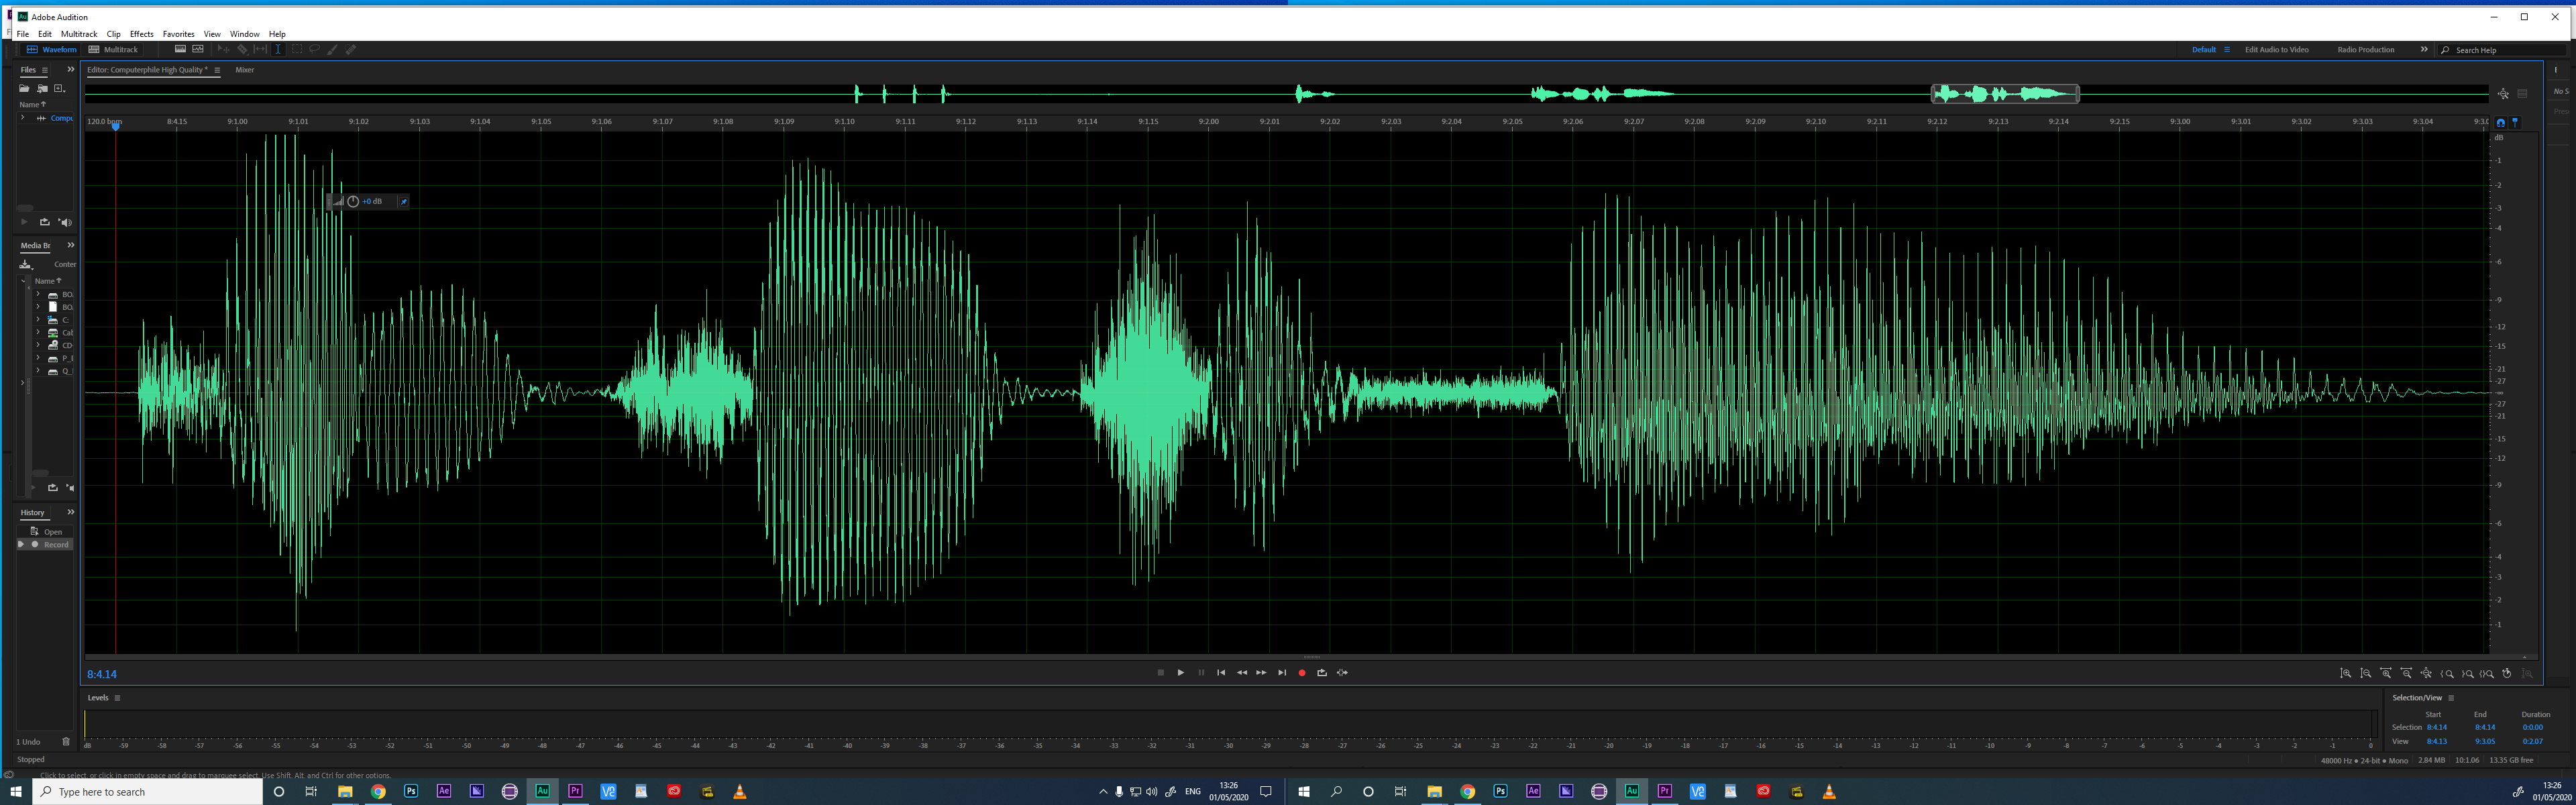This screenshot has height=805, width=2576.
Task: Toggle Loop Playback in transport
Action: 1322,673
